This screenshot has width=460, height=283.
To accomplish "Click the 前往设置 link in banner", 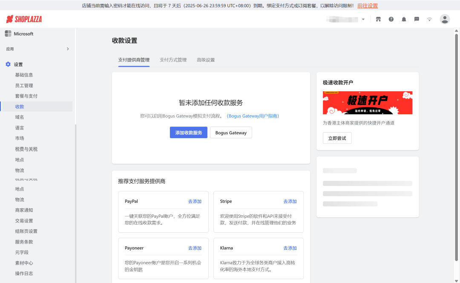I will [368, 6].
